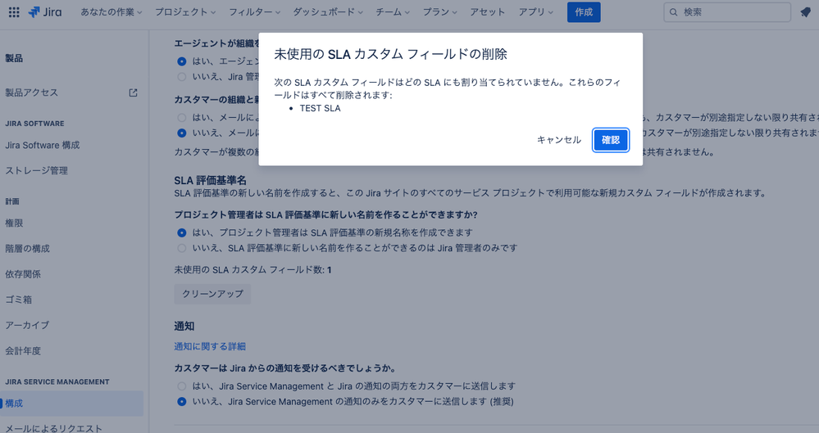This screenshot has height=433, width=819.
Task: Open the app switcher grid icon
Action: pos(14,12)
